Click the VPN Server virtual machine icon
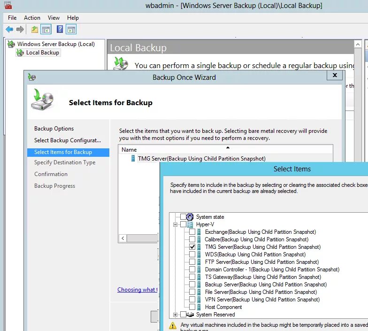Screen dimensions: 368x331 click(x=199, y=300)
